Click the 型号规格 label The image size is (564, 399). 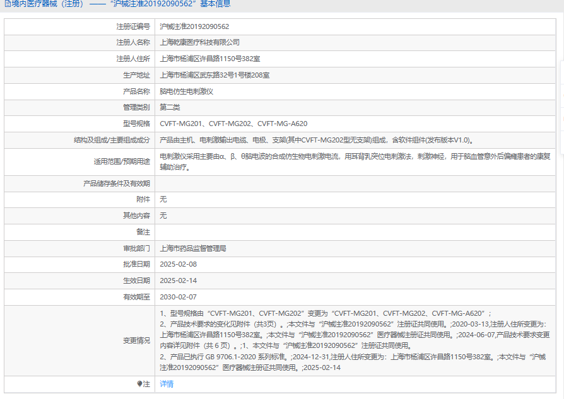coord(136,124)
